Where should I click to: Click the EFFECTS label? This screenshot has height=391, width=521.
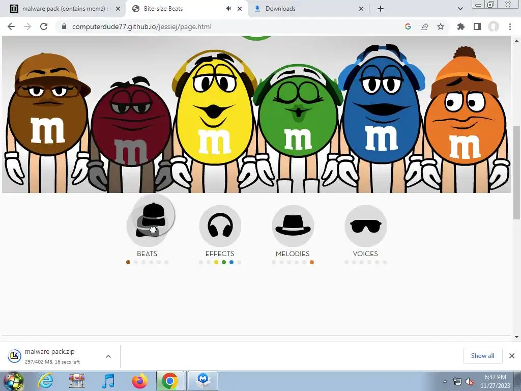(220, 254)
